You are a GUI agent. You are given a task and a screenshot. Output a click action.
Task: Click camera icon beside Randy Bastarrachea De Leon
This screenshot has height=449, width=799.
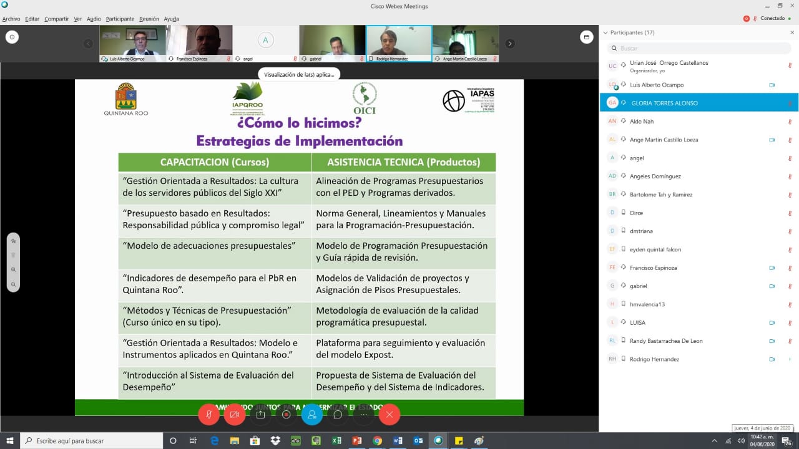click(x=772, y=341)
